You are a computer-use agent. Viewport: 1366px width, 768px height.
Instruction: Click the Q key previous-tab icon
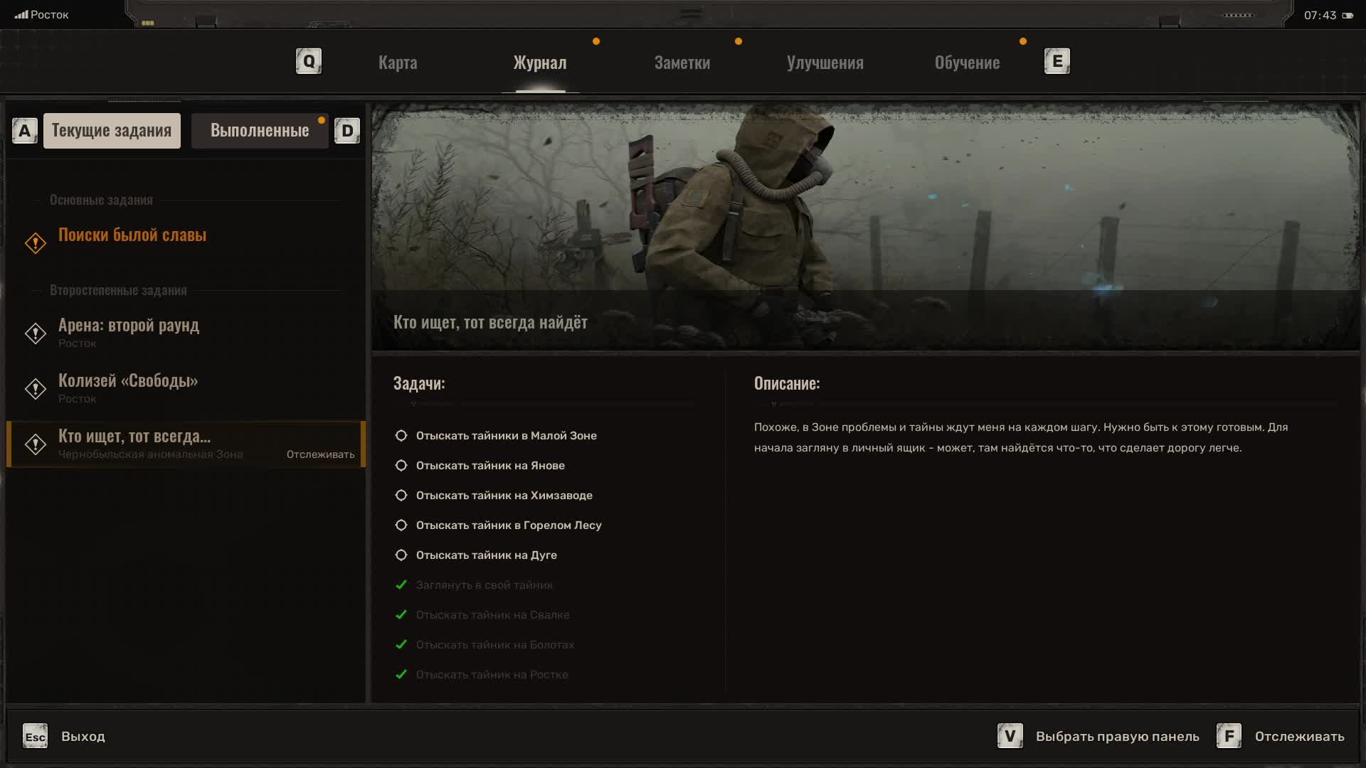(309, 61)
